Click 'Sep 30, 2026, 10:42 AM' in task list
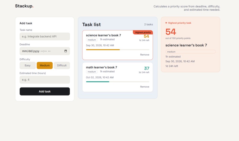239x141 pixels. (100, 46)
